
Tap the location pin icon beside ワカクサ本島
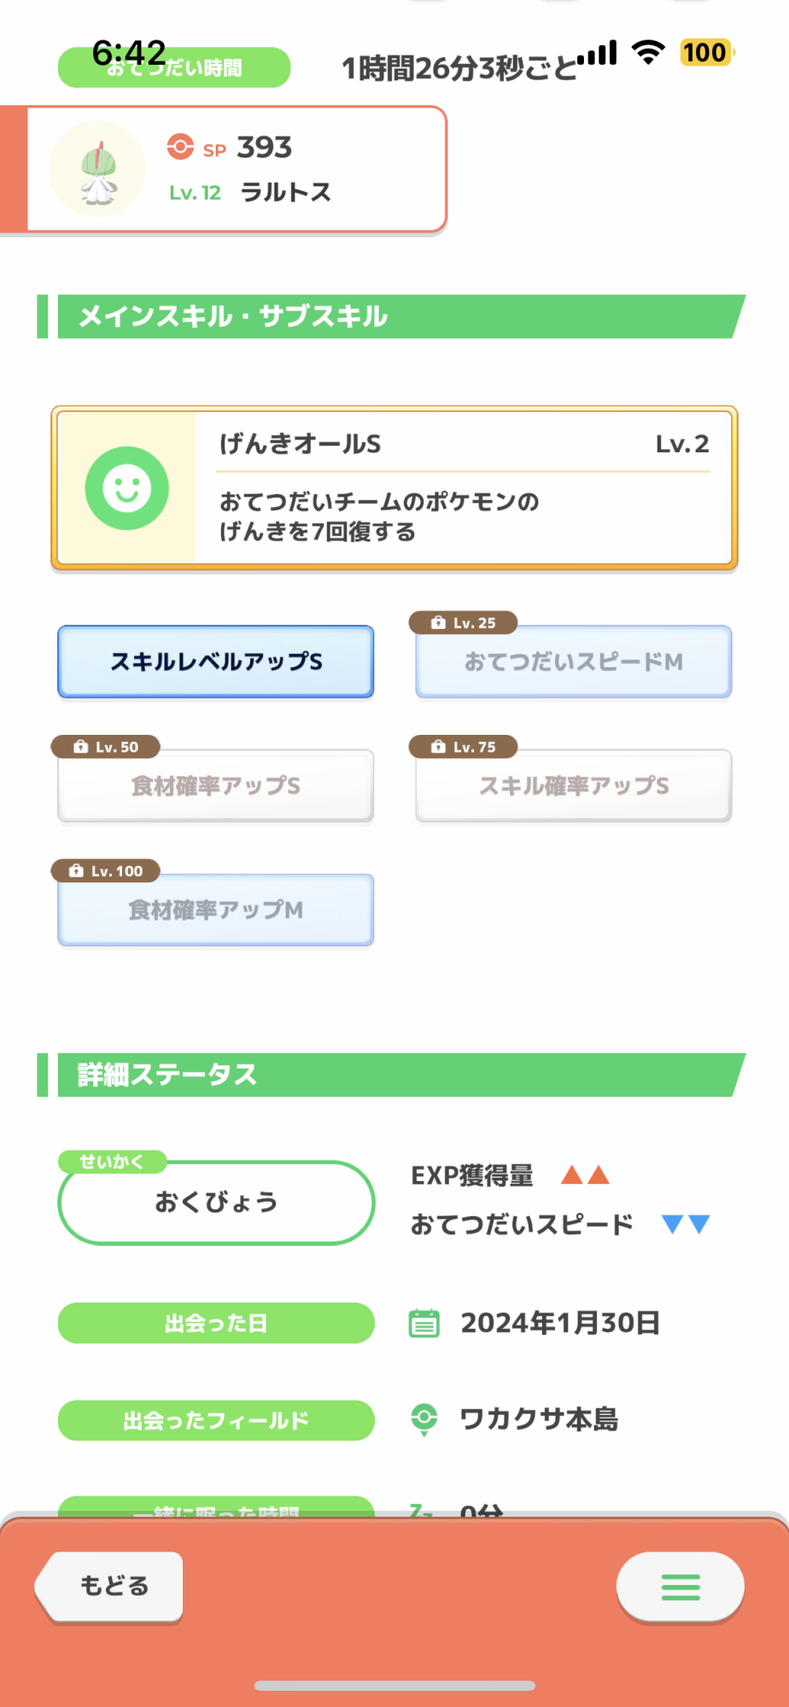pyautogui.click(x=424, y=1419)
